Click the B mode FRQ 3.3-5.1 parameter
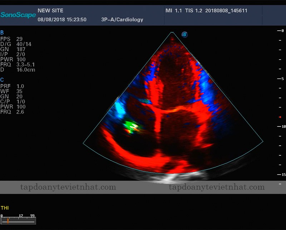This screenshot has height=230, width=286. (x=18, y=65)
